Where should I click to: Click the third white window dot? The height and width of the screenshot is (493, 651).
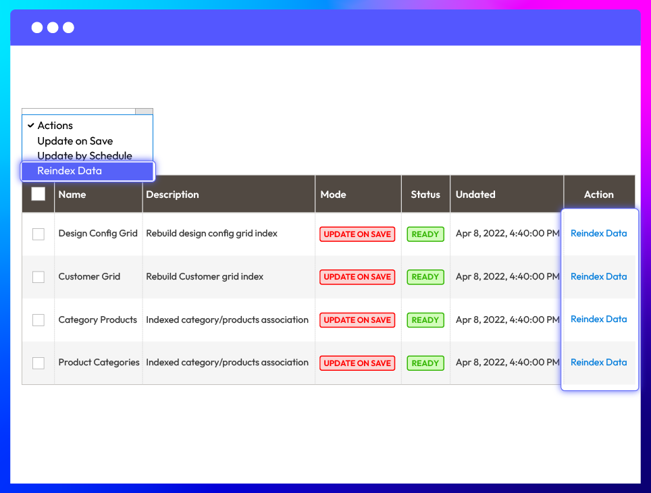pos(68,28)
